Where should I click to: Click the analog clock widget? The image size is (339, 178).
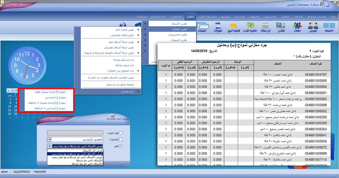tap(27, 65)
